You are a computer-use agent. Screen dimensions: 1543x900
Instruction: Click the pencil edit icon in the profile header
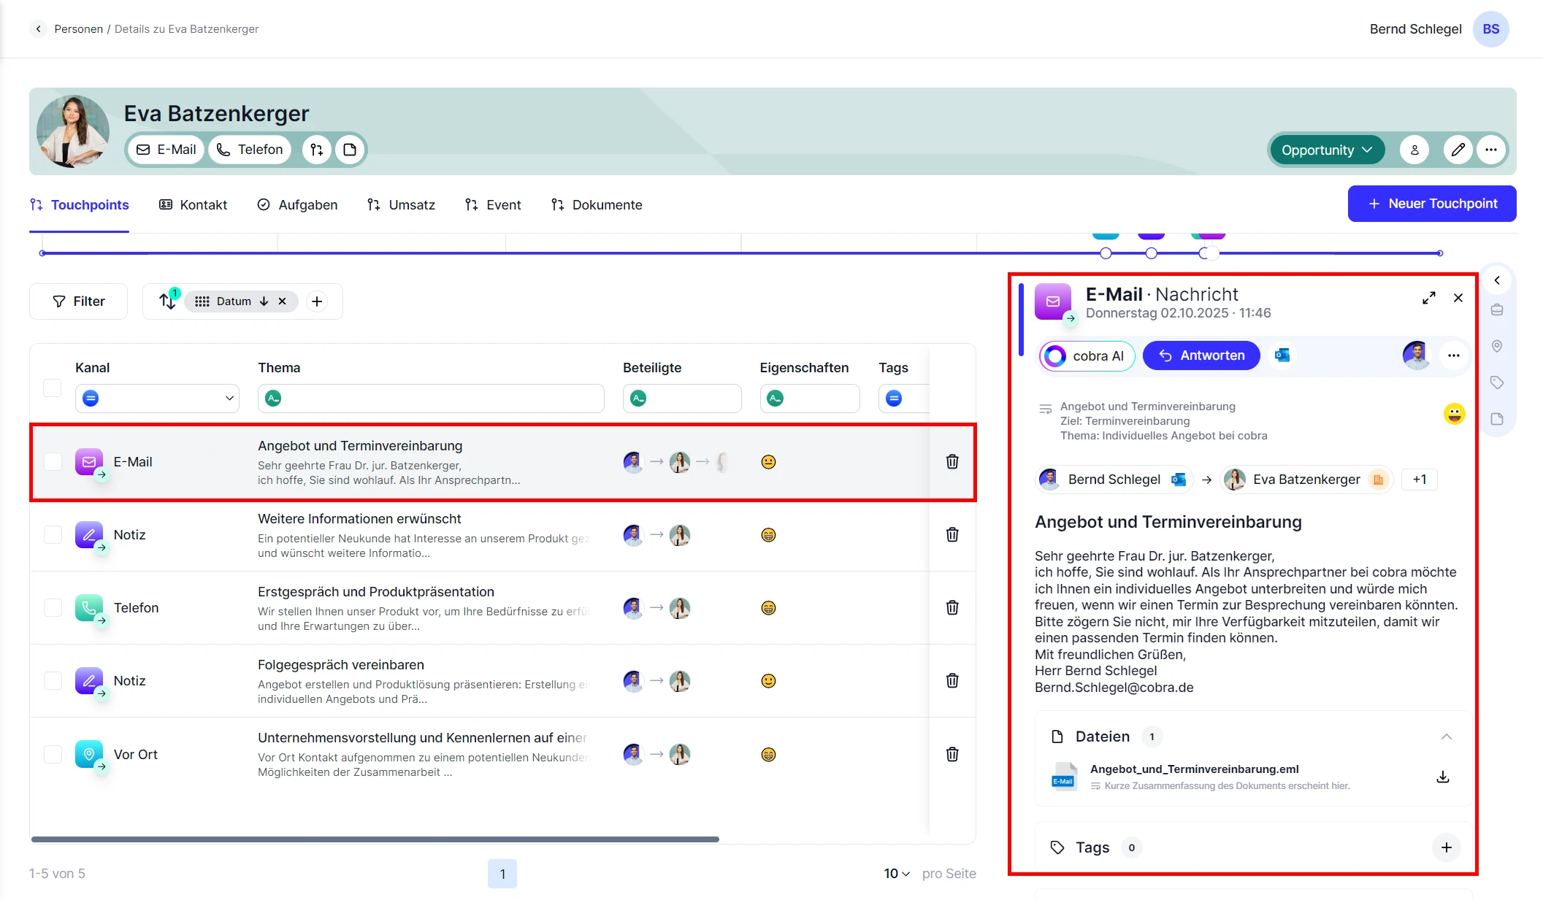click(x=1458, y=150)
